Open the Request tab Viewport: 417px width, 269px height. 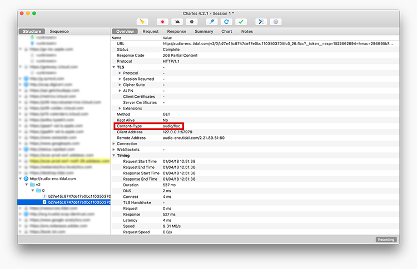pyautogui.click(x=151, y=31)
